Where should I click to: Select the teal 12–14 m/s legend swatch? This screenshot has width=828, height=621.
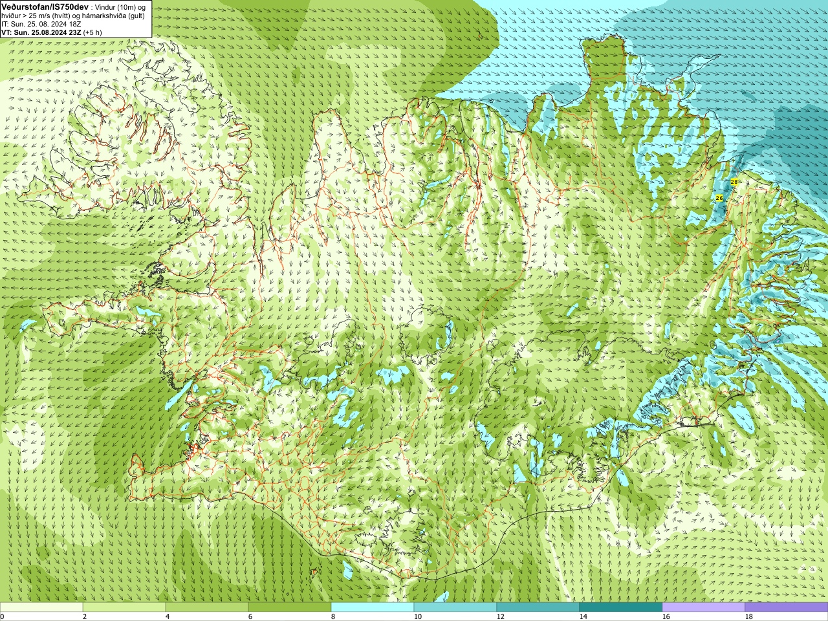coord(538,607)
